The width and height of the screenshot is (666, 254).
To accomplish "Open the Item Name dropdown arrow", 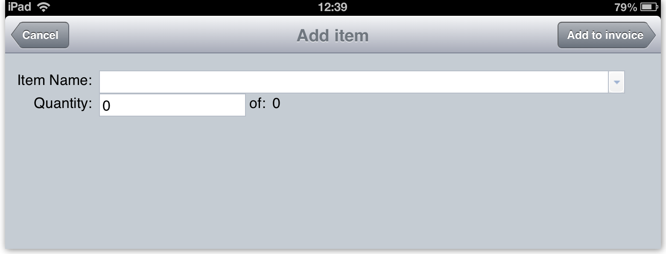I will 616,82.
